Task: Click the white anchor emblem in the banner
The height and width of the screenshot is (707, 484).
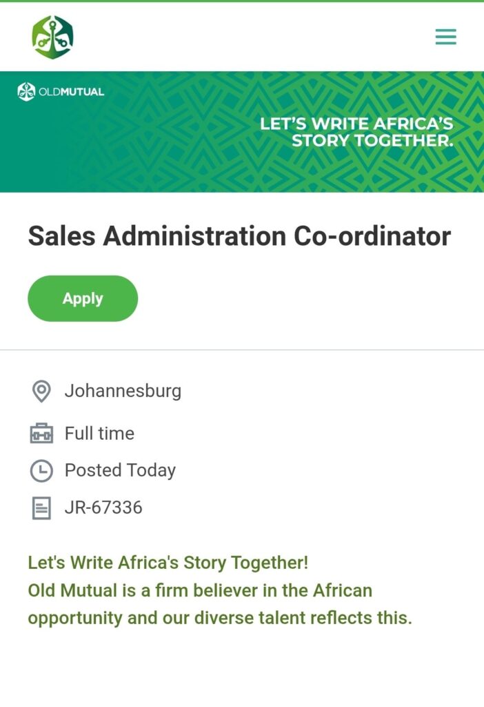Action: point(26,92)
